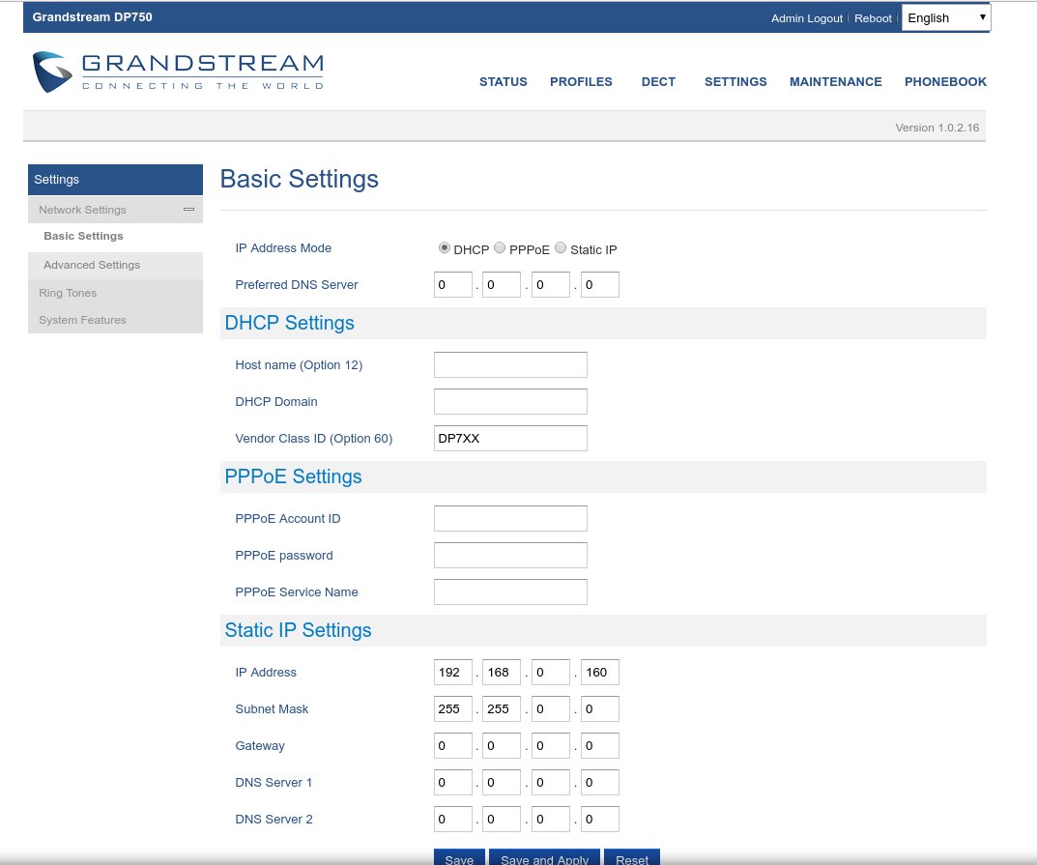The width and height of the screenshot is (1037, 865).
Task: Click the first octet of Gateway
Action: [x=453, y=745]
